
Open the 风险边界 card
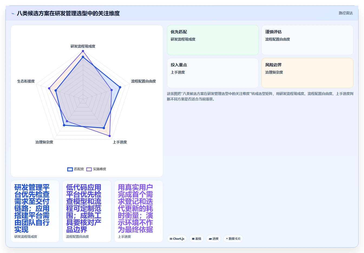(x=307, y=73)
